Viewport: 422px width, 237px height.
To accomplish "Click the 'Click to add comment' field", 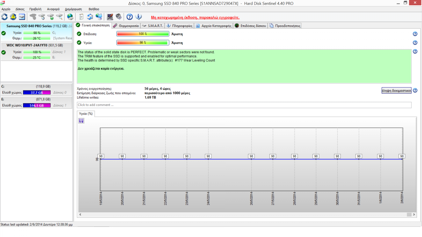I will [244, 105].
